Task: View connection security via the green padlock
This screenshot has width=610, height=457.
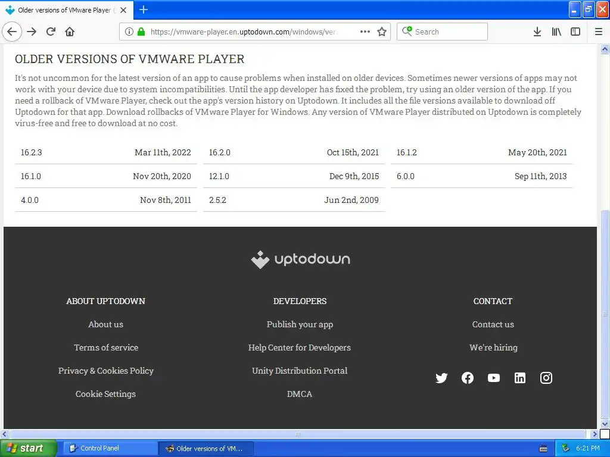Action: point(141,32)
